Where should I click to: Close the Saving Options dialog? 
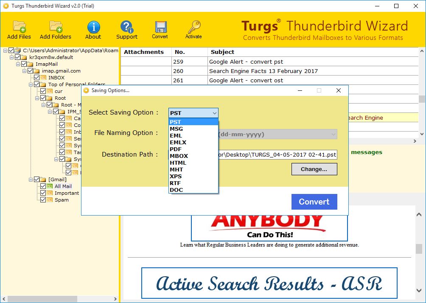click(339, 90)
